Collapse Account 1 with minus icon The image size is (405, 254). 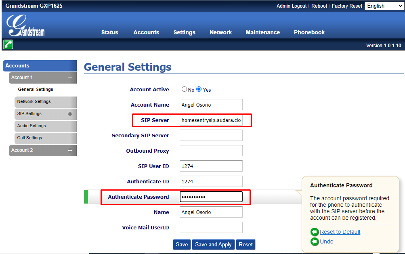[x=70, y=78]
